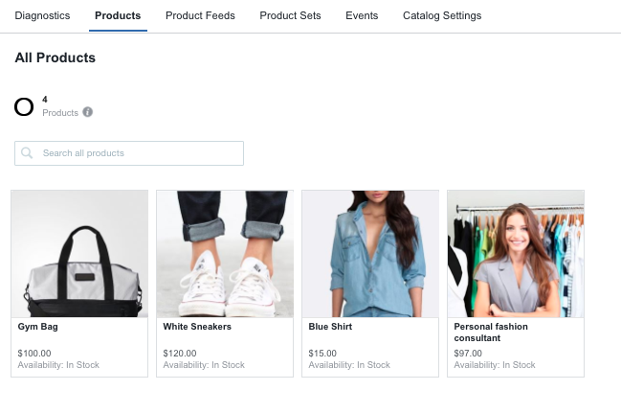The width and height of the screenshot is (621, 413).
Task: Click the $120.00 price on White Sneakers
Action: tap(179, 354)
